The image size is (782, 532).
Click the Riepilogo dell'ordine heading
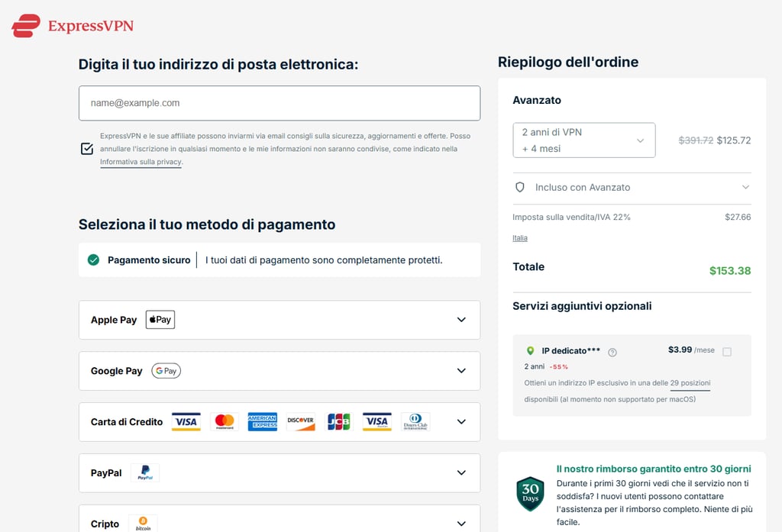(568, 62)
